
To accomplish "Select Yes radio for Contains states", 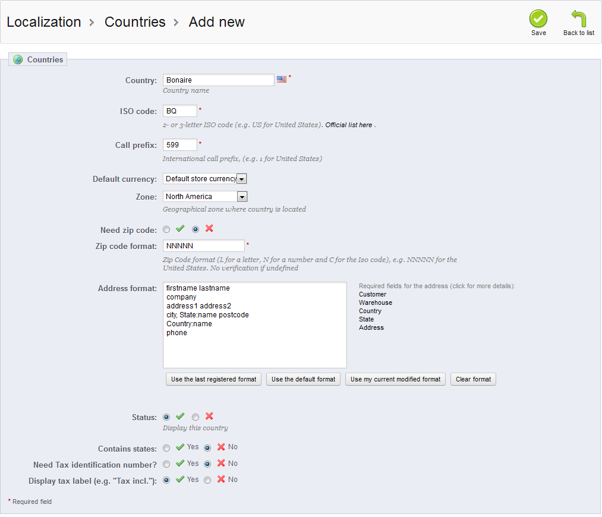I will 166,447.
